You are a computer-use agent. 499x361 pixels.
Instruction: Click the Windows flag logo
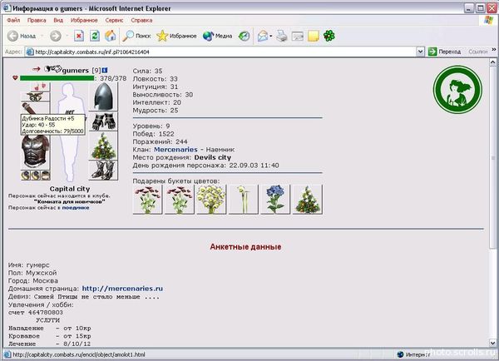pos(488,20)
